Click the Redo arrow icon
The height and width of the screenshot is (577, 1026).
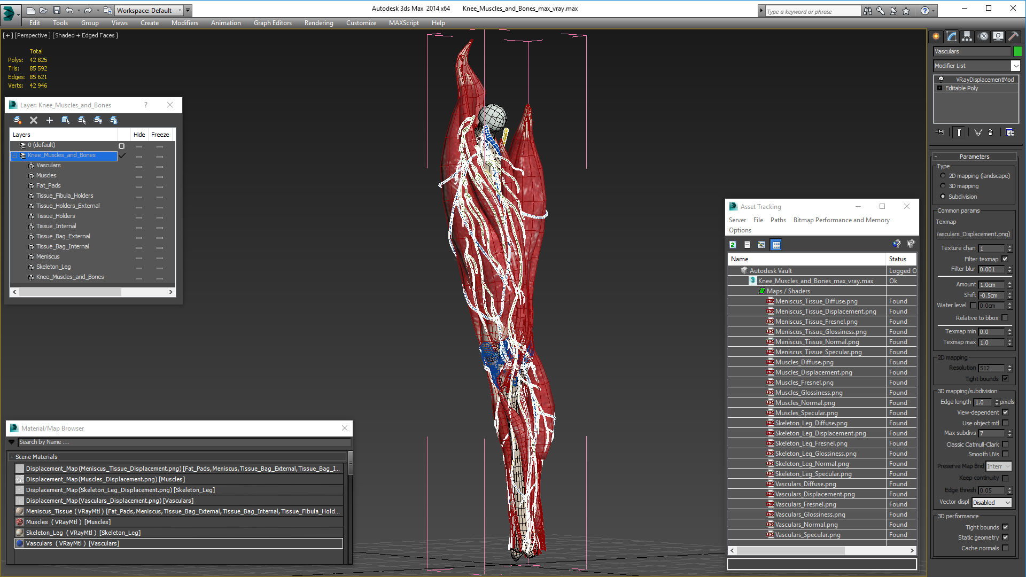click(x=88, y=10)
